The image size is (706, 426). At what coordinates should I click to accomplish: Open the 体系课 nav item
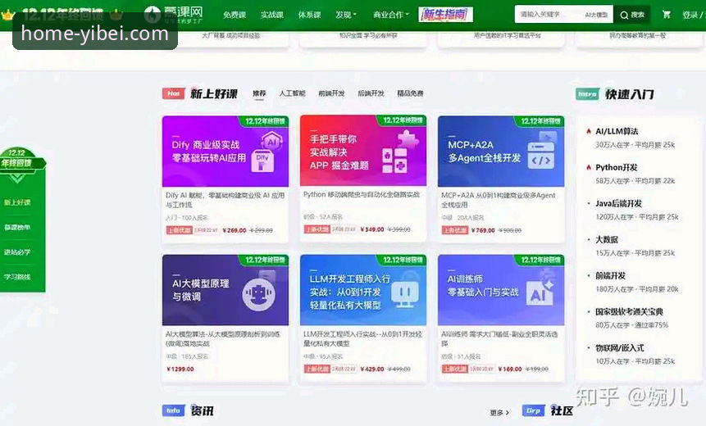309,15
